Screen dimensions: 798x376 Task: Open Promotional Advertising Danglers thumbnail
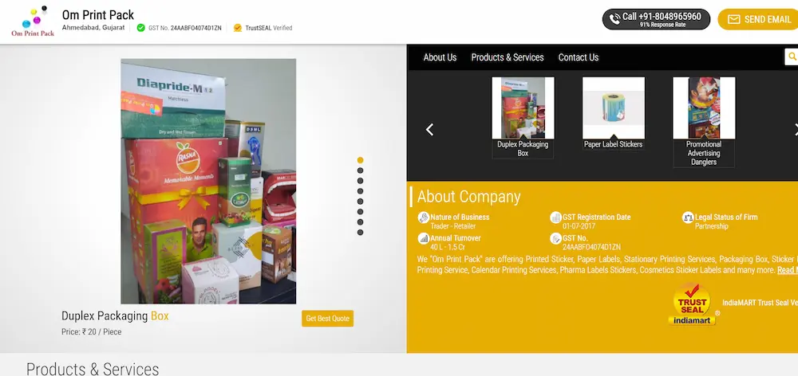pos(704,108)
